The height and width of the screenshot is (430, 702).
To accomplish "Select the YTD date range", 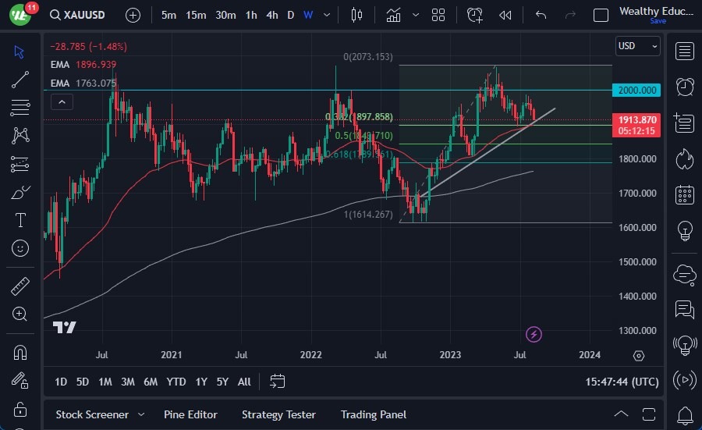I will point(176,382).
